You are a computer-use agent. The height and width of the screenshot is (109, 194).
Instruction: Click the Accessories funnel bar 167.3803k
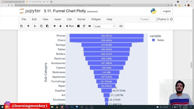tap(106, 63)
